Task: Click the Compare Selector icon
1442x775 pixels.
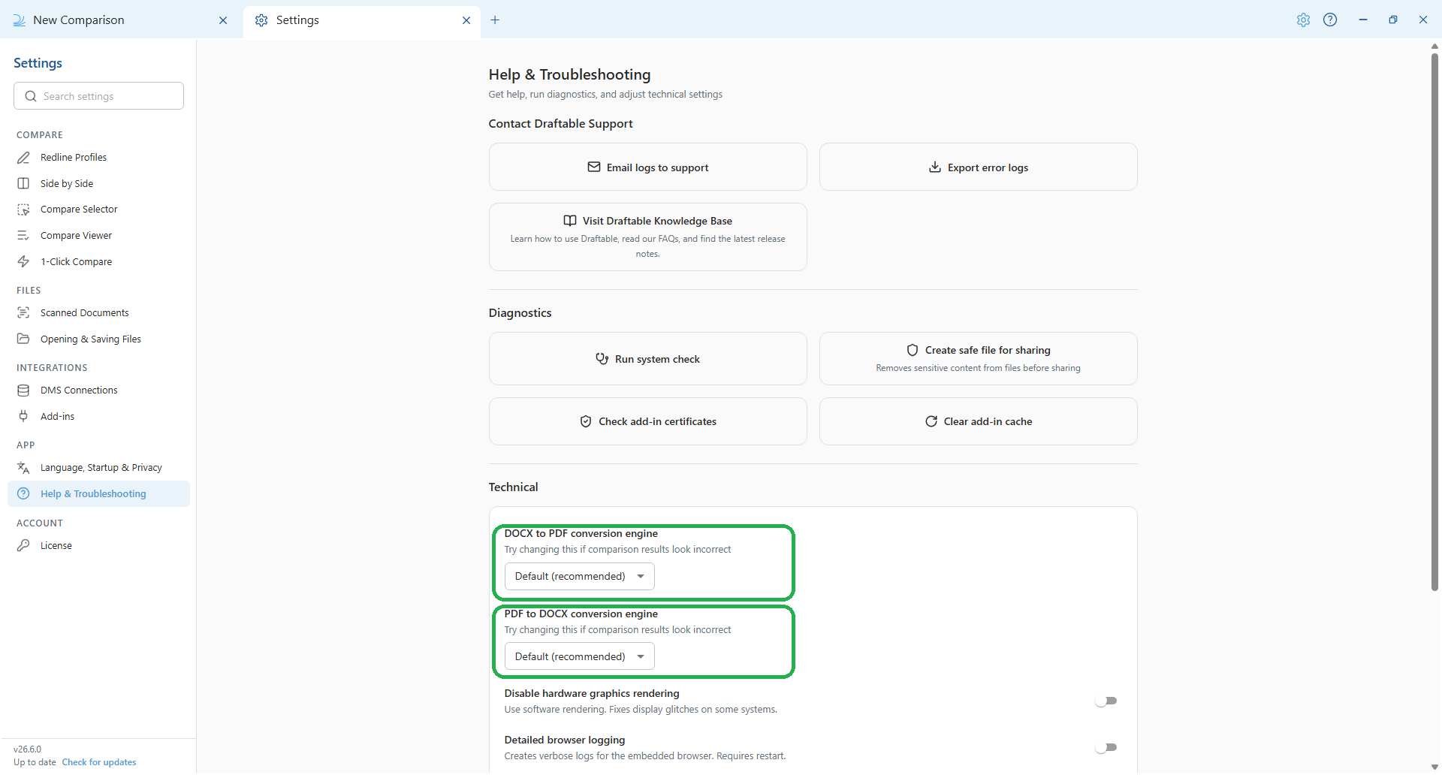Action: coord(23,210)
